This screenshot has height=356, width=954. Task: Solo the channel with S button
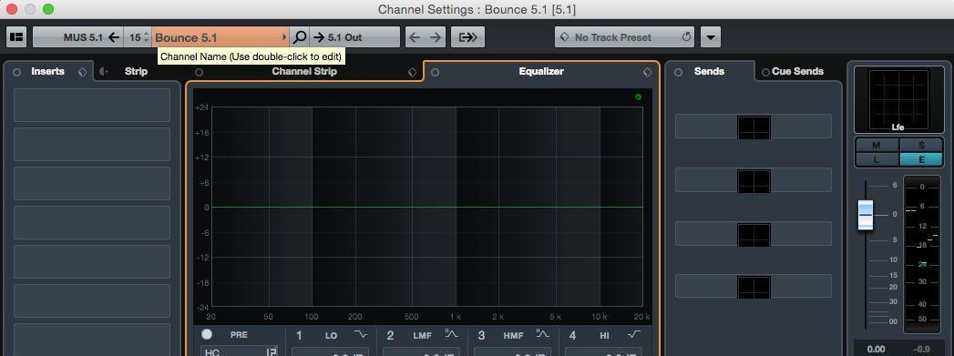point(921,145)
